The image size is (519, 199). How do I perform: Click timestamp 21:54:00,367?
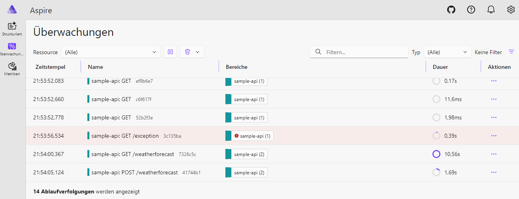tap(48, 154)
